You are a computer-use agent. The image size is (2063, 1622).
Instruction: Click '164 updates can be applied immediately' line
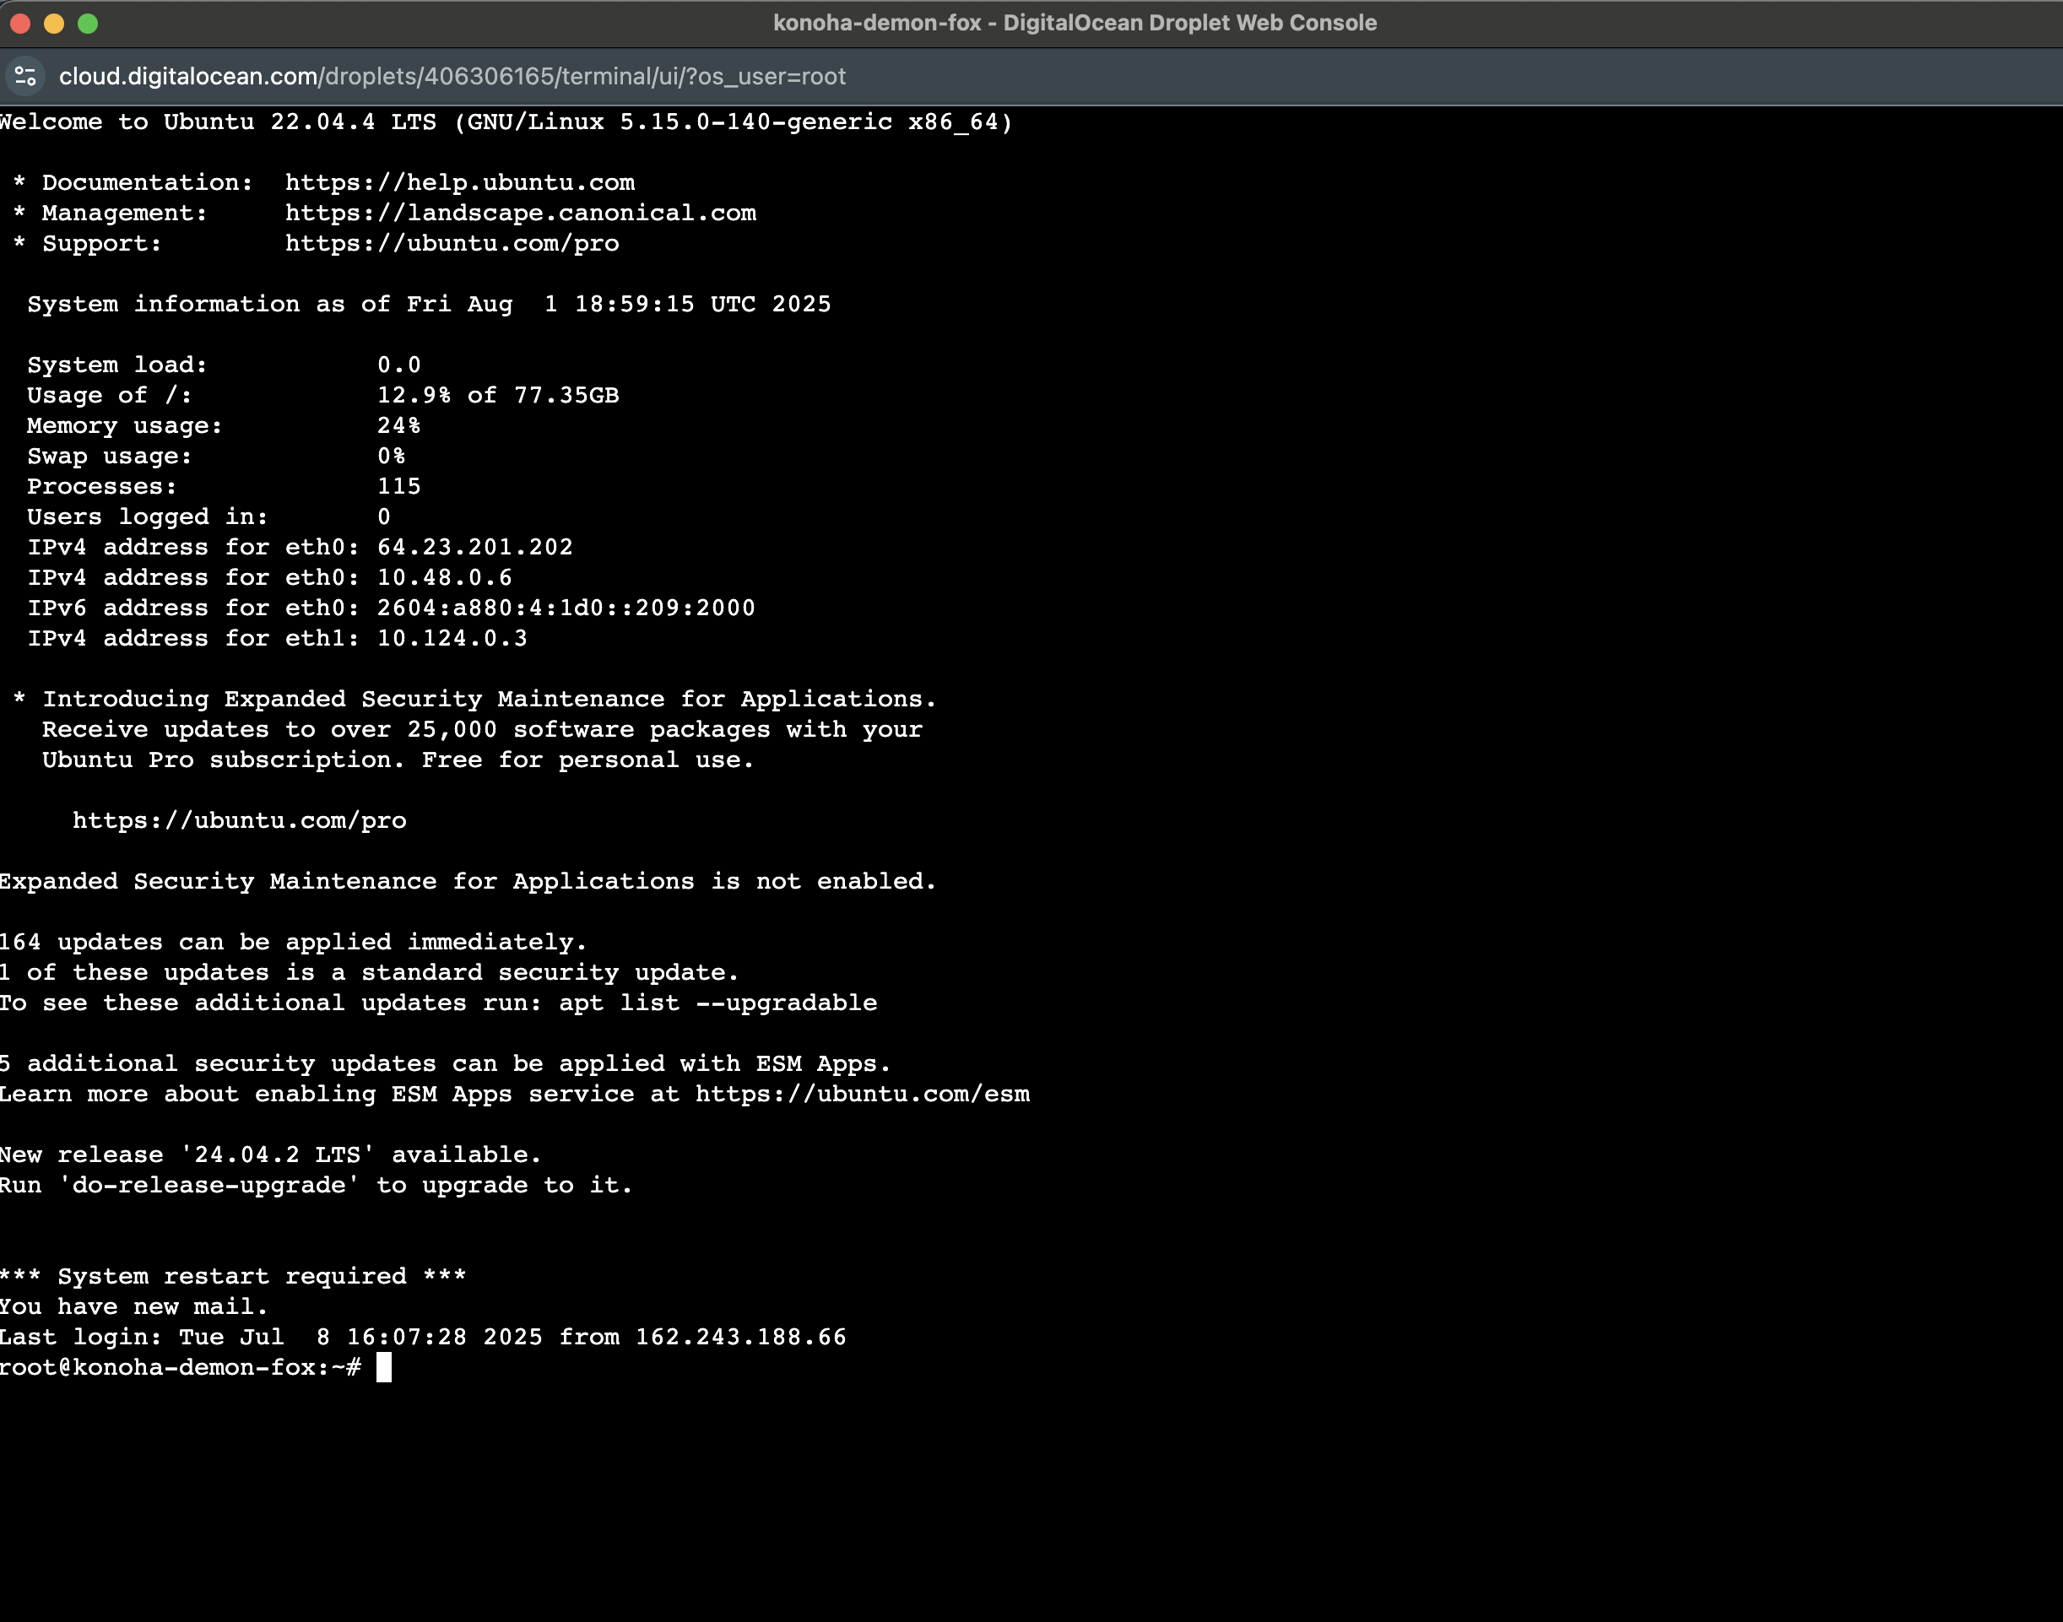[x=294, y=942]
